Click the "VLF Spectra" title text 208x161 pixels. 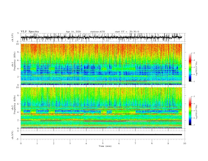pyautogui.click(x=30, y=32)
